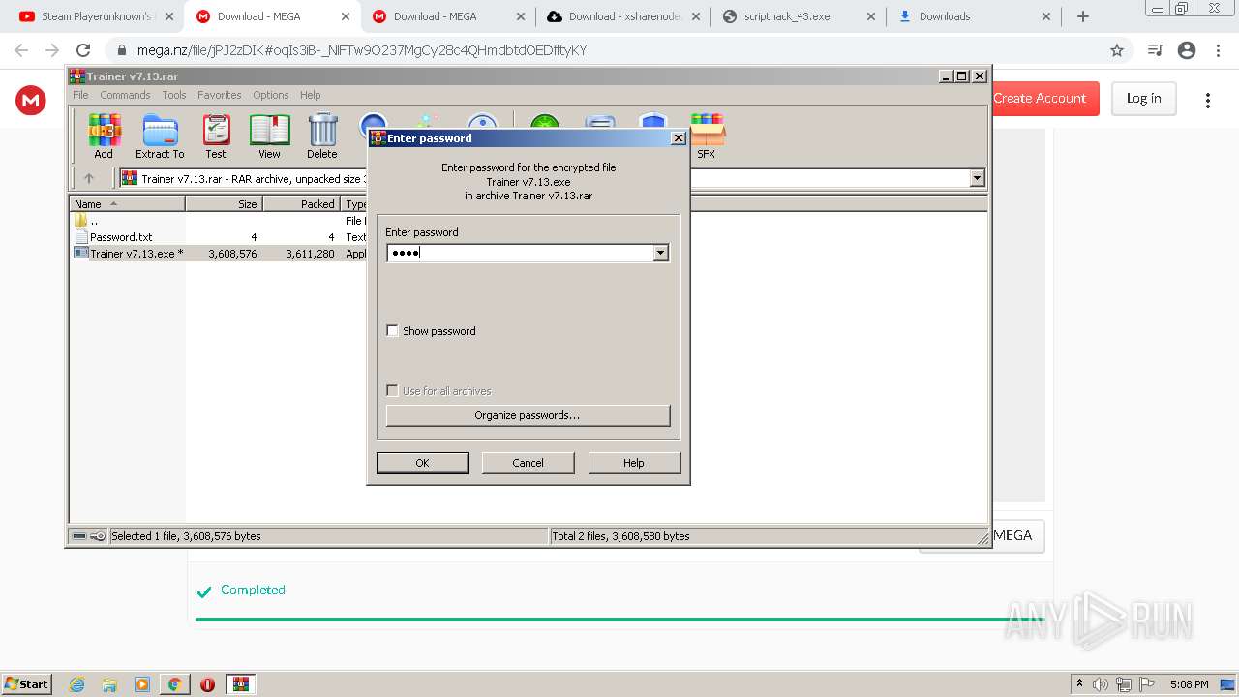
Task: Open Chrome profile avatar icon
Action: [x=1187, y=50]
